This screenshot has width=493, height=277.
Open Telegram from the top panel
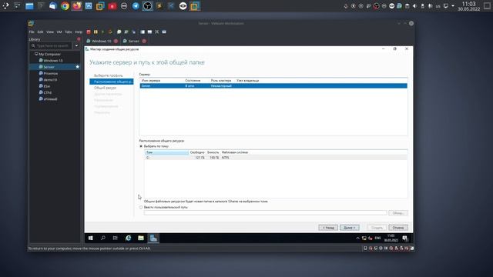(136, 6)
